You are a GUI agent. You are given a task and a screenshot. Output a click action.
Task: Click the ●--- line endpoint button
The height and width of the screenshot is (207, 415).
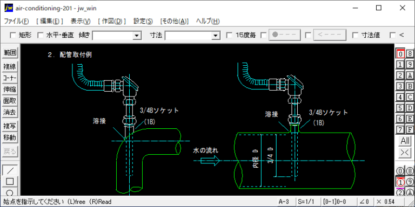click(285, 35)
